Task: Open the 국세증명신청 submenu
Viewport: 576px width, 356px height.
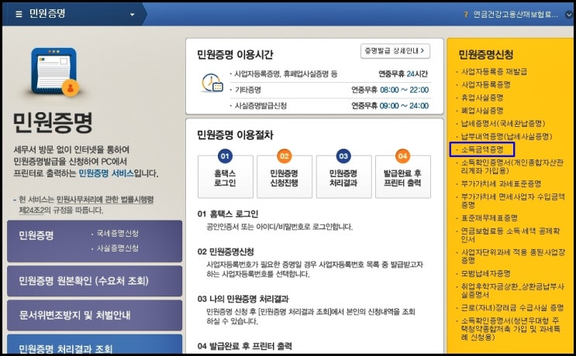Action: 117,233
